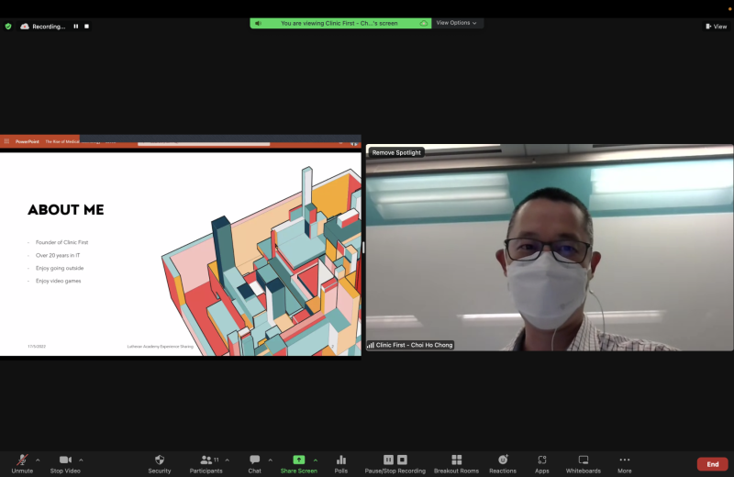Click the slide date in footer
The width and height of the screenshot is (734, 477).
[37, 347]
